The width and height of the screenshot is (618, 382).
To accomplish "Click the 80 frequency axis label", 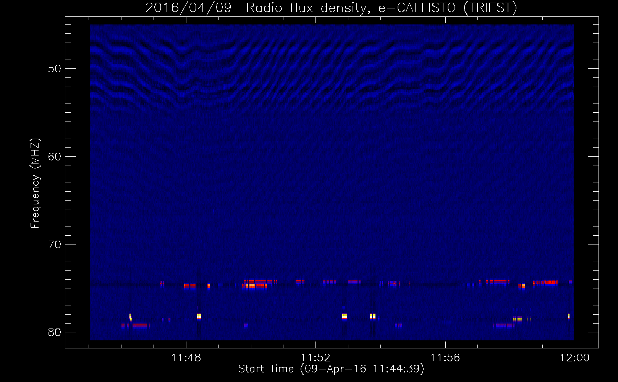I will (55, 332).
